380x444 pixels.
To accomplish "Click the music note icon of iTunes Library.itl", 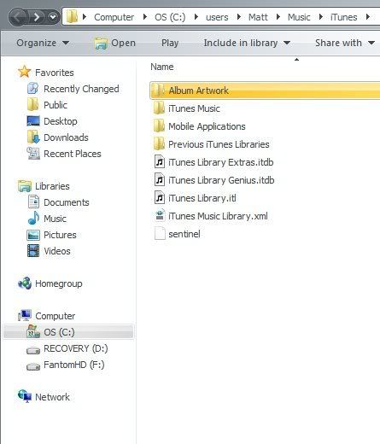I will click(x=160, y=198).
